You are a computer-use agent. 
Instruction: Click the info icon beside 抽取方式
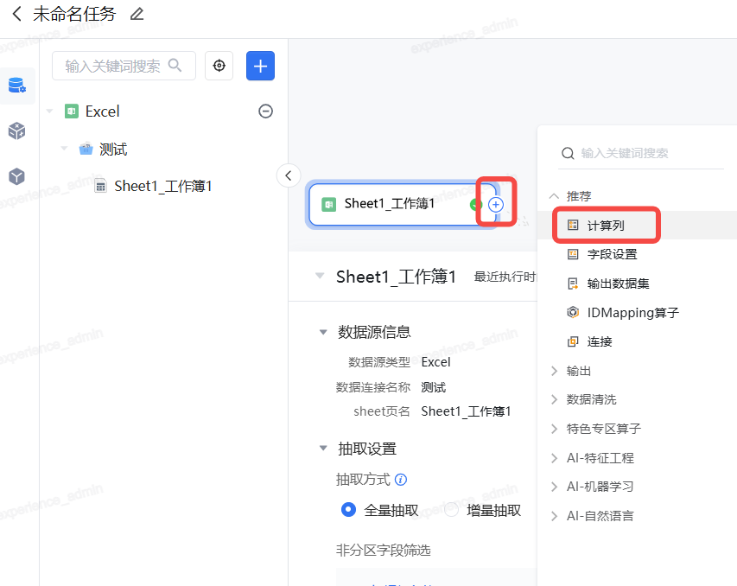[x=401, y=480]
